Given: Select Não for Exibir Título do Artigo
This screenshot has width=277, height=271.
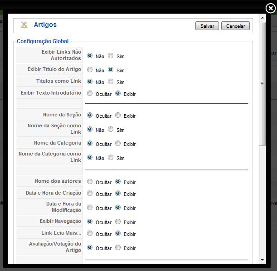Looking at the screenshot, I should tap(90, 70).
